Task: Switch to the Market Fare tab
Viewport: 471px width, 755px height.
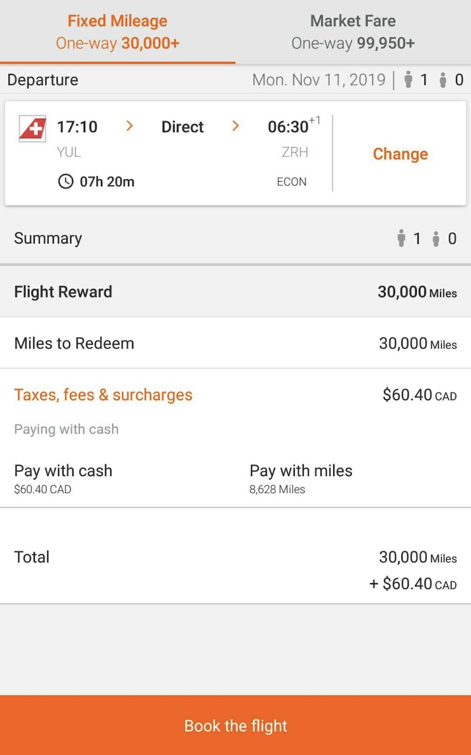Action: [353, 32]
